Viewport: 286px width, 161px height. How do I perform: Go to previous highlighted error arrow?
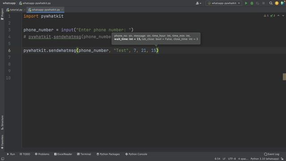tap(278, 16)
